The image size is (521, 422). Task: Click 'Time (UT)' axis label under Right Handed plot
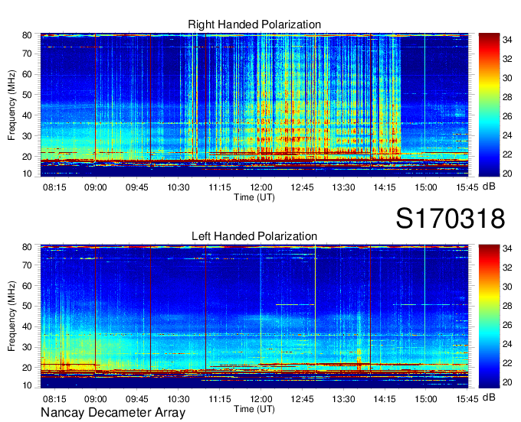254,197
